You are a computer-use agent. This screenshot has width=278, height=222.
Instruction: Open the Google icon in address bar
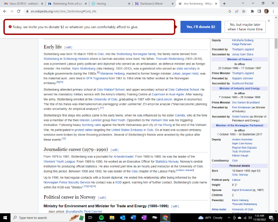click(230, 11)
